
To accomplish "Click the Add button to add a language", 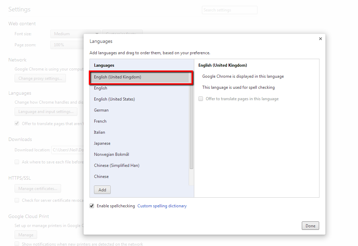I will point(102,190).
